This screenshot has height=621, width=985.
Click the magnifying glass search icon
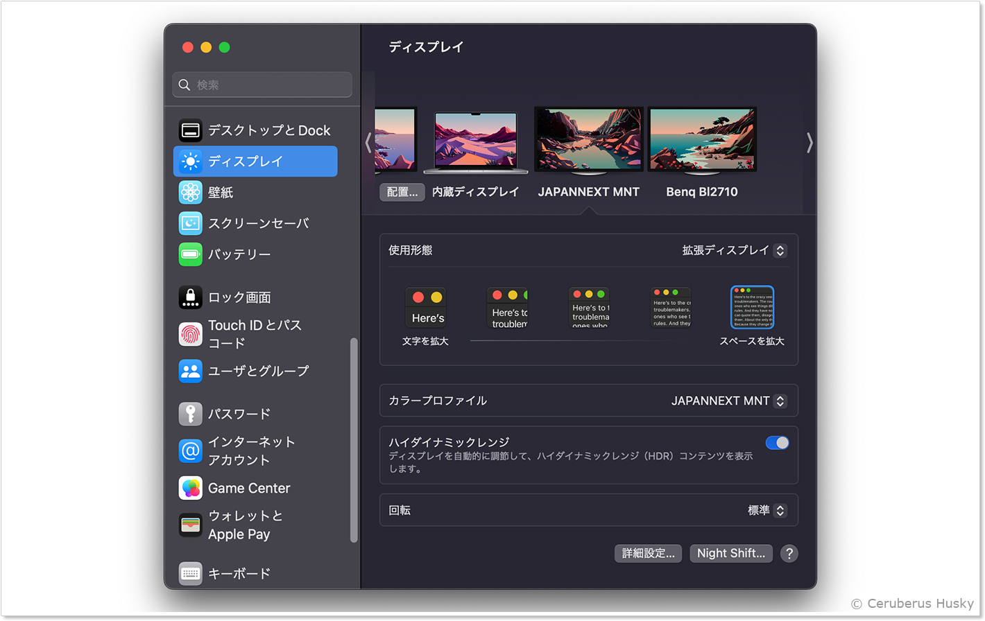point(185,85)
